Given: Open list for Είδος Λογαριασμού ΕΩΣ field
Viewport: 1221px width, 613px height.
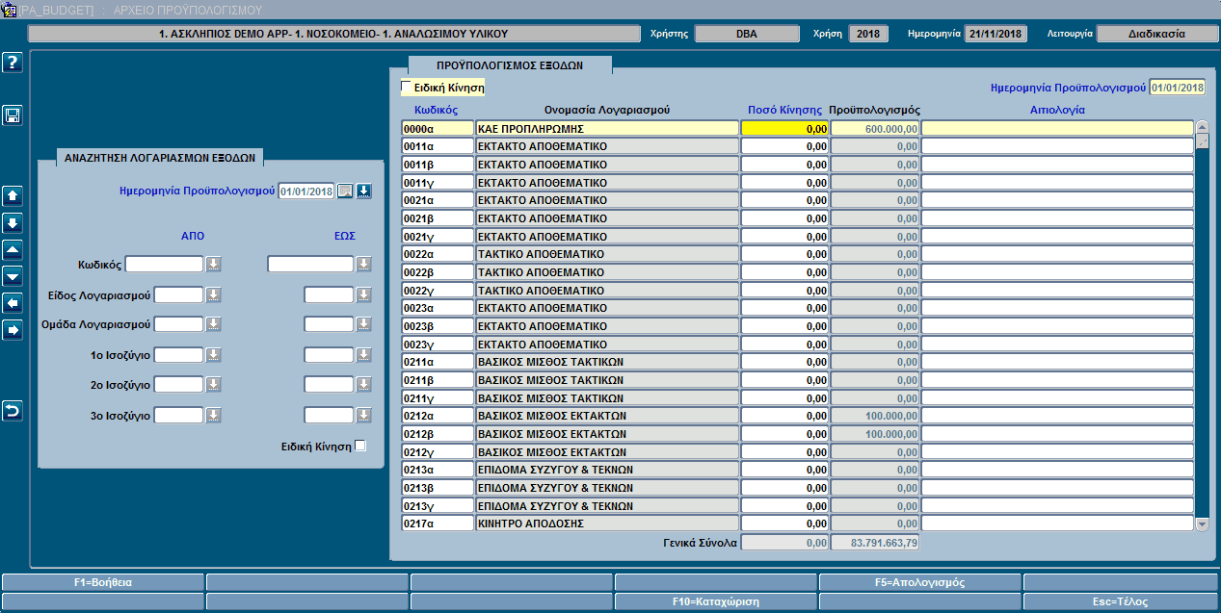Looking at the screenshot, I should [x=363, y=294].
